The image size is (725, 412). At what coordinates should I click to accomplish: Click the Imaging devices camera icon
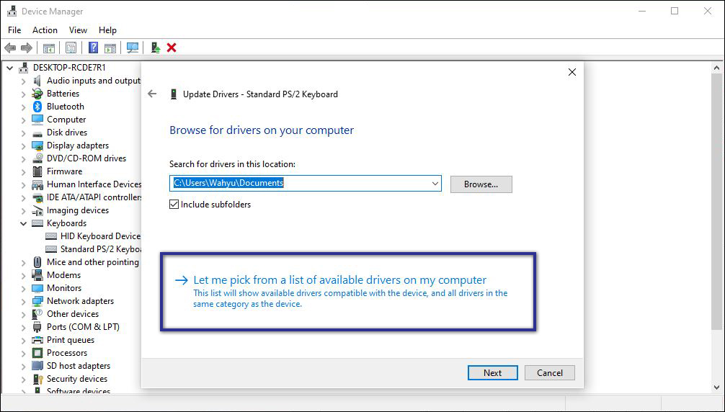(37, 210)
